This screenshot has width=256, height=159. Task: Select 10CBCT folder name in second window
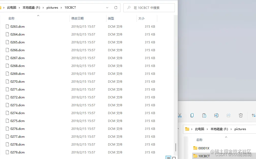tap(204, 156)
